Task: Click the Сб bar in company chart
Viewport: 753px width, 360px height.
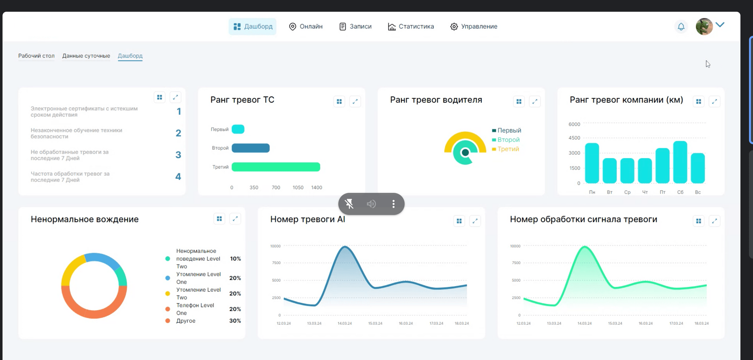Action: pos(680,162)
